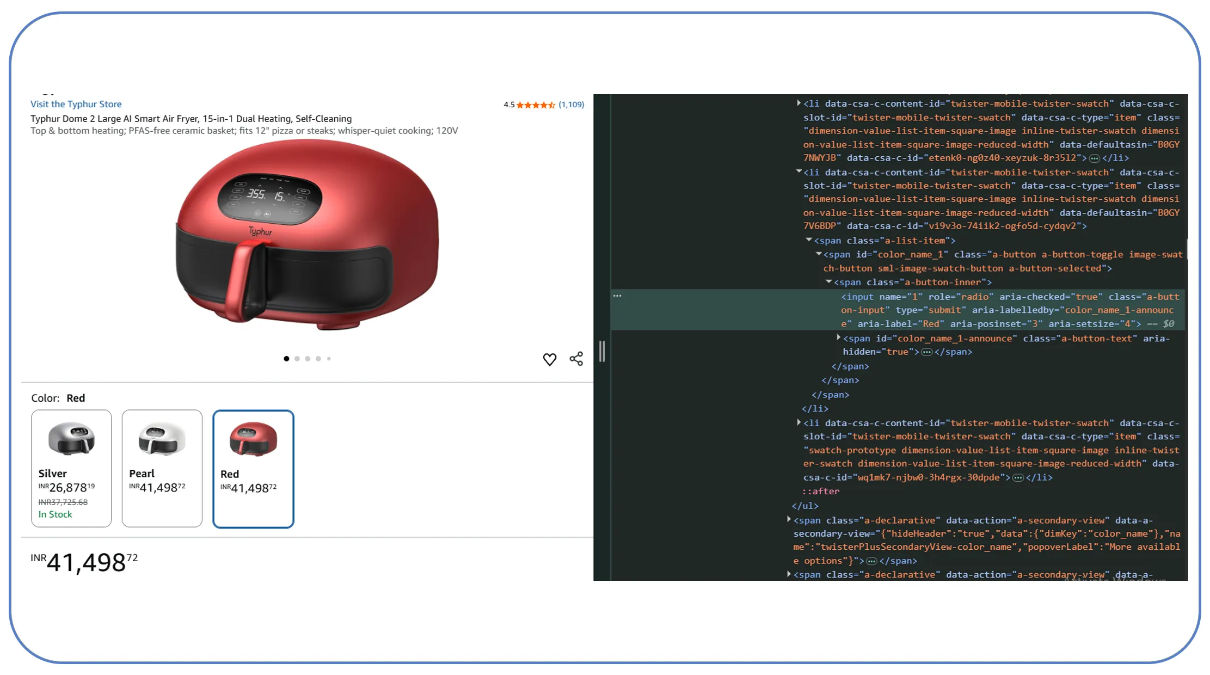Screen dimensions: 1210x675
Task: Click the standalone closing </li> tag line
Action: coord(815,409)
